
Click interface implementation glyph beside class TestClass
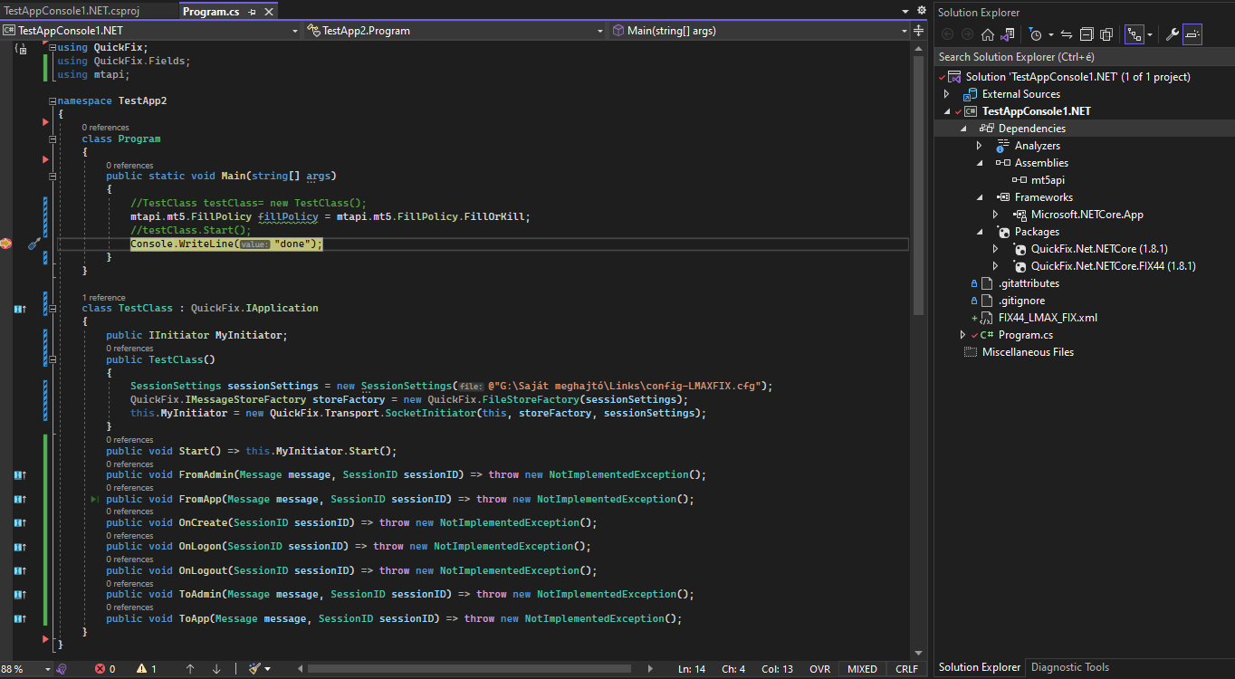20,309
